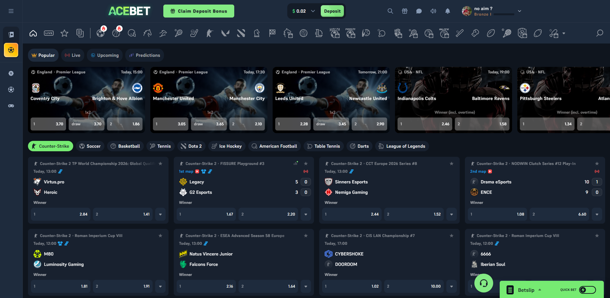
Task: Bet on Coventry City at 3.70
Action: coord(48,124)
